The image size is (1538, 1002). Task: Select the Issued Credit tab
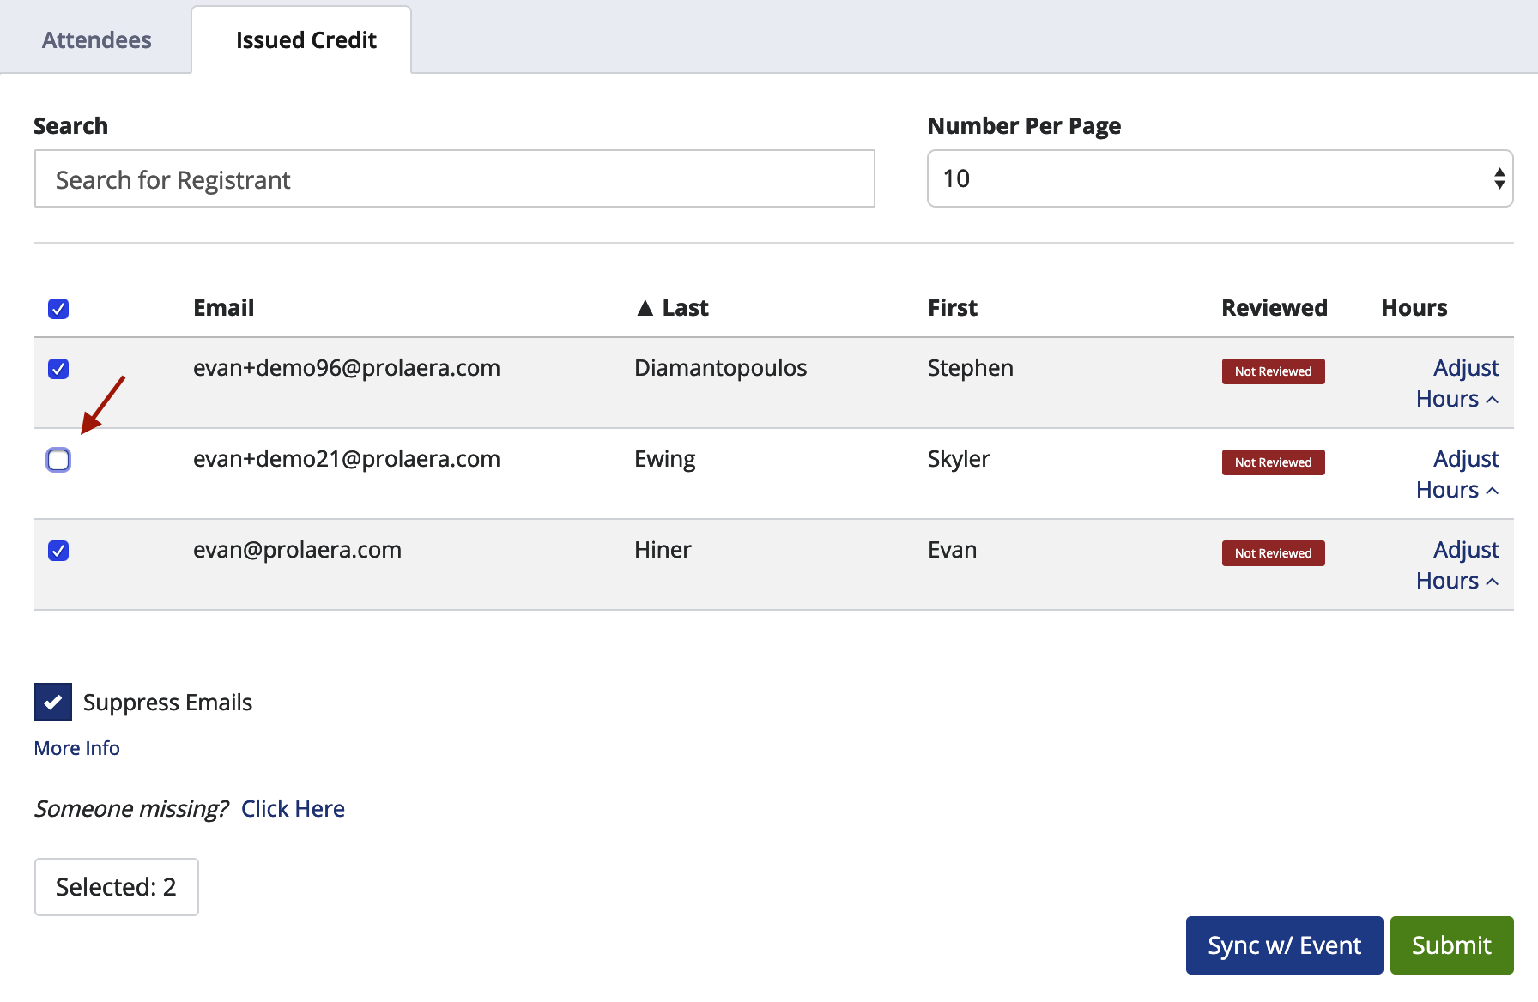(305, 39)
